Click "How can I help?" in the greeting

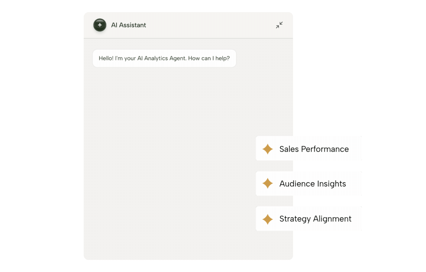(209, 58)
